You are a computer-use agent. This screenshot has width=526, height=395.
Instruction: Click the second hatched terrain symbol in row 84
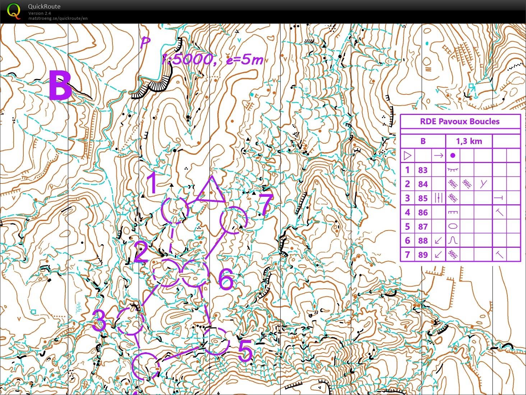pos(466,184)
